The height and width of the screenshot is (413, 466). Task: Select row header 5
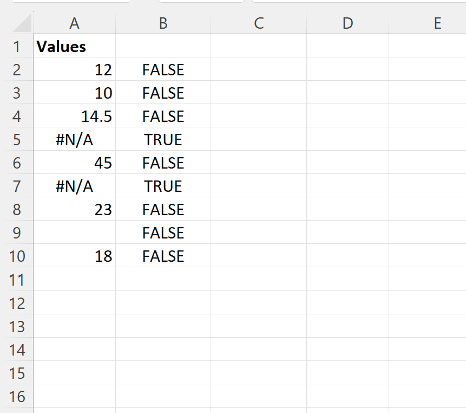[x=18, y=139]
